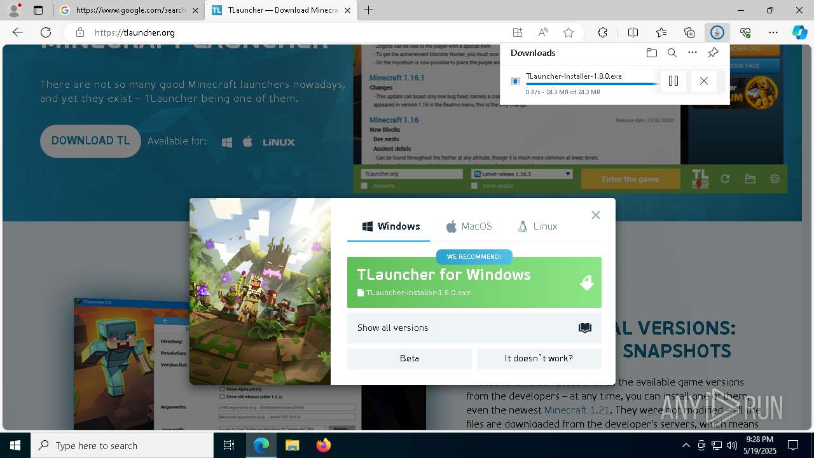
Task: Select the Windows platform icon beside Available for
Action: point(227,142)
